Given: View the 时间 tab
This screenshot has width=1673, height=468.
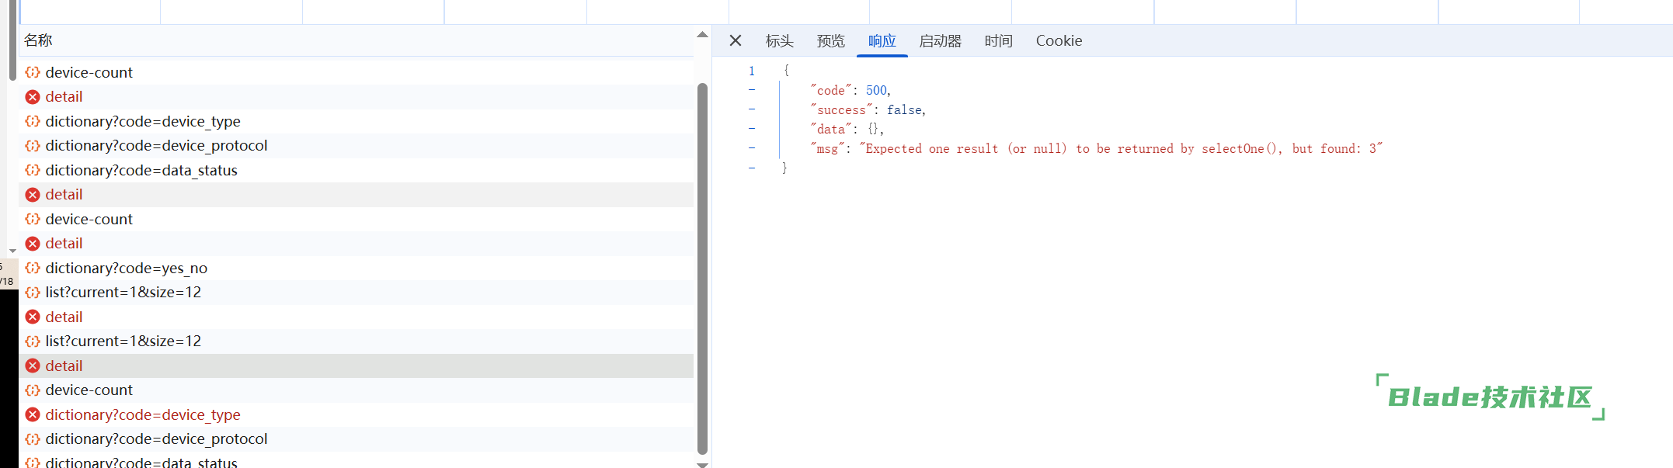Looking at the screenshot, I should (x=998, y=41).
